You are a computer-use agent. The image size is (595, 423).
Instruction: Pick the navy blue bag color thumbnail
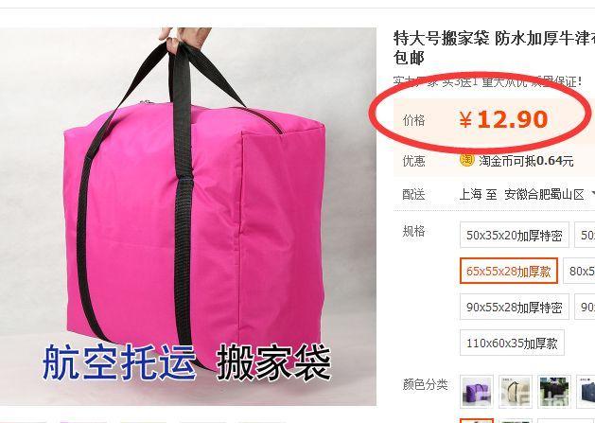(586, 392)
